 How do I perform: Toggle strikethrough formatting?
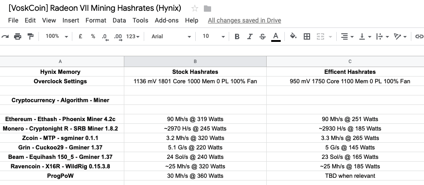point(262,36)
